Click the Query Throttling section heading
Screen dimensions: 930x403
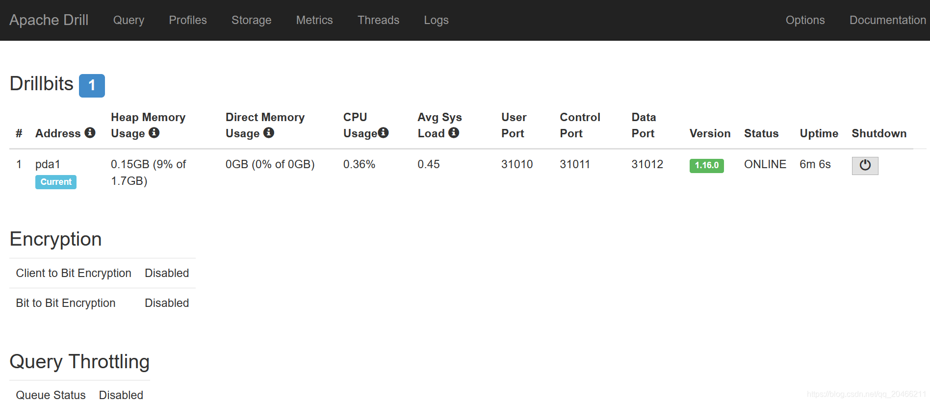[79, 362]
